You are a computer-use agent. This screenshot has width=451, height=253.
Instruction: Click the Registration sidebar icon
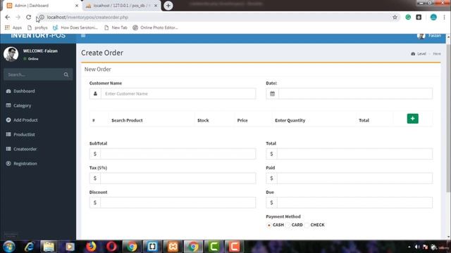point(8,163)
